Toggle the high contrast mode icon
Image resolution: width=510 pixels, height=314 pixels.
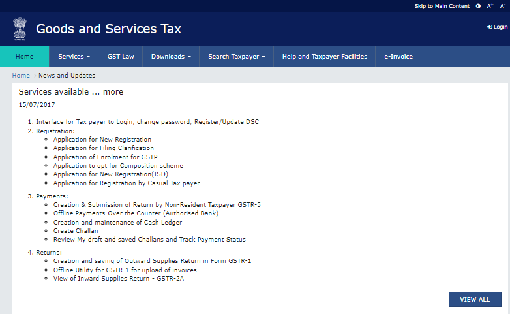click(478, 6)
